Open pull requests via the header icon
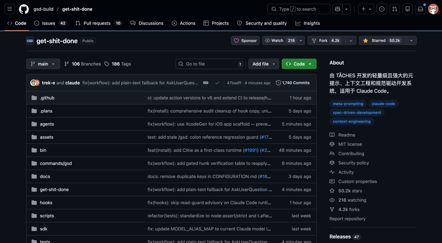This screenshot has height=243, width=442. tap(394, 9)
